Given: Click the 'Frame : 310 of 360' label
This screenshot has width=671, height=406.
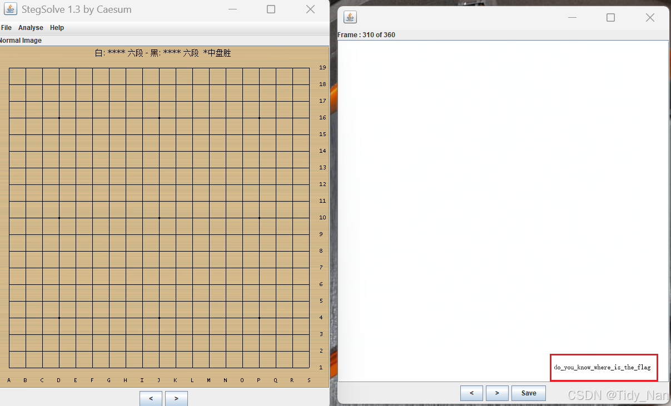Looking at the screenshot, I should click(366, 35).
